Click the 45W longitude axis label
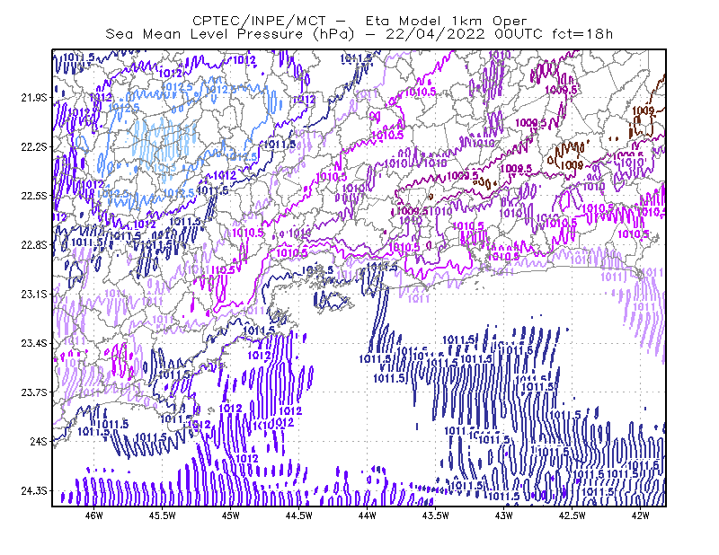 (x=231, y=515)
